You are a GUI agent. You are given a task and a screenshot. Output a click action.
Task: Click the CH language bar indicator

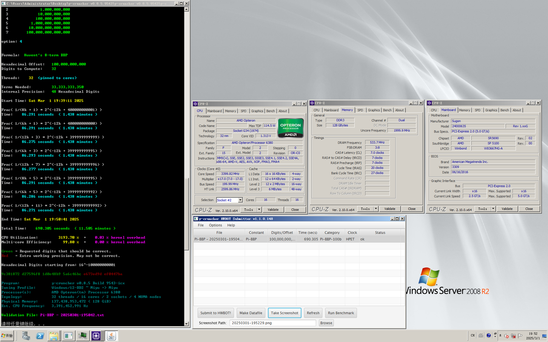[473, 335]
